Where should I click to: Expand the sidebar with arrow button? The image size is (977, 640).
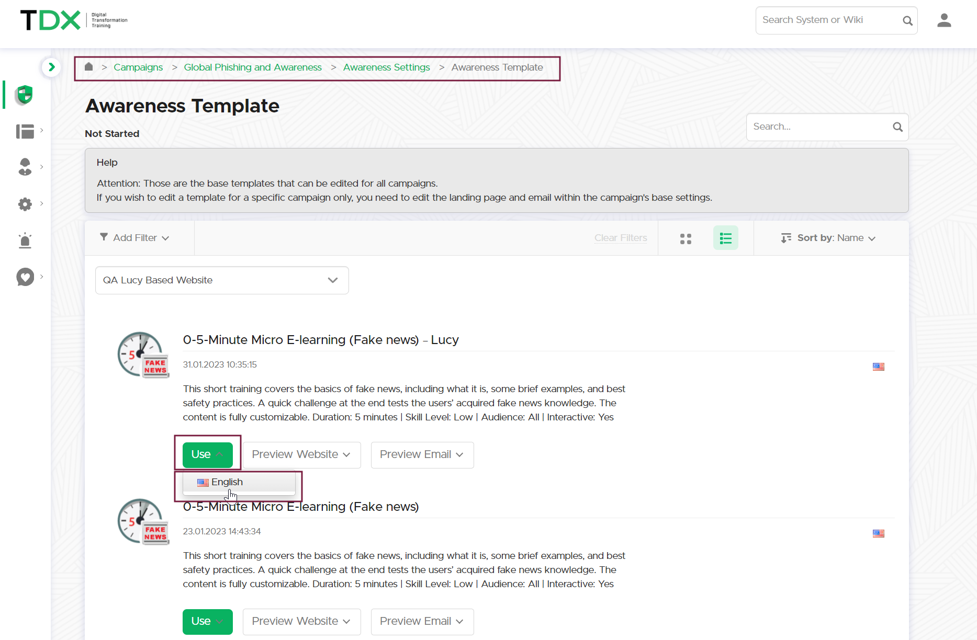click(51, 67)
